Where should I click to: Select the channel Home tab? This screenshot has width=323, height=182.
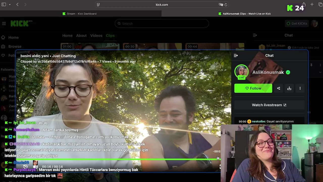click(x=67, y=36)
